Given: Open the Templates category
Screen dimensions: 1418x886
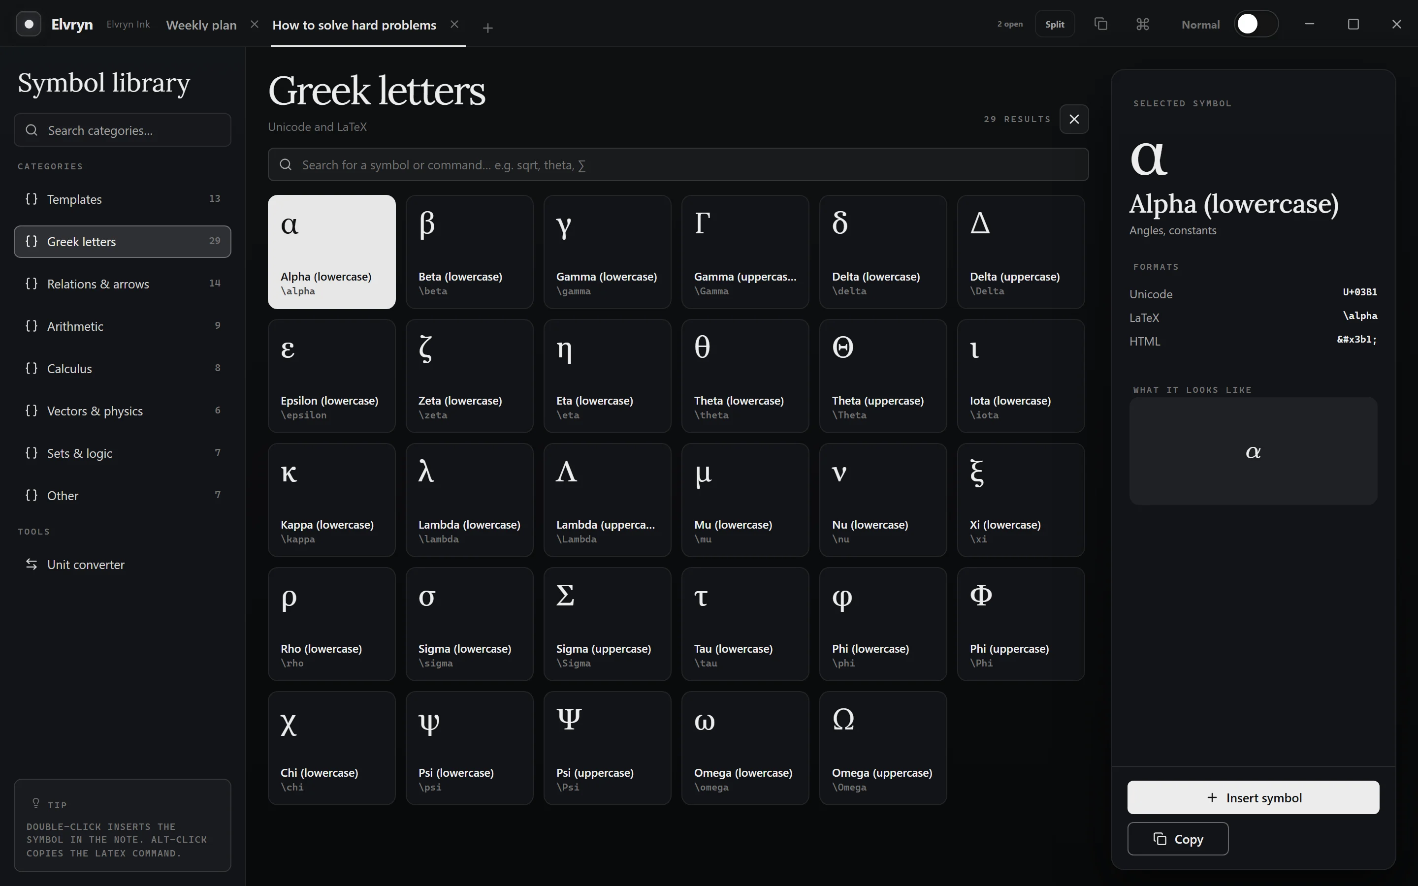Looking at the screenshot, I should point(123,199).
